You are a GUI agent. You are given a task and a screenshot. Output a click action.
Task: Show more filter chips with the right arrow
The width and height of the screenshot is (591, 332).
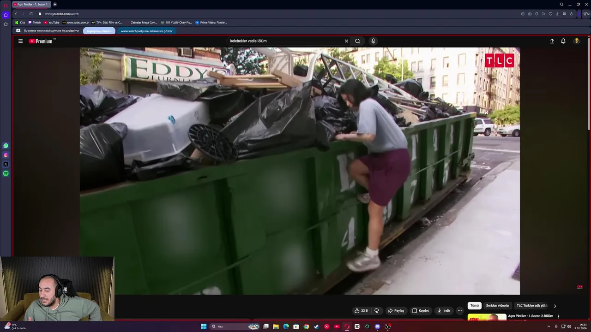tap(555, 306)
